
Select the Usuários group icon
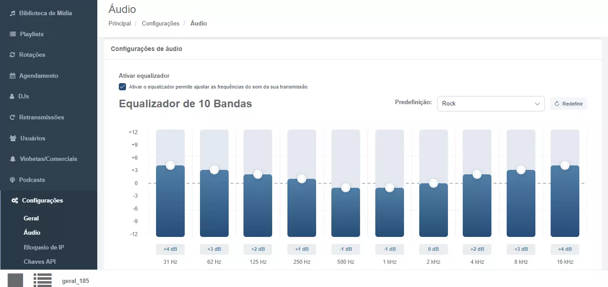(12, 138)
